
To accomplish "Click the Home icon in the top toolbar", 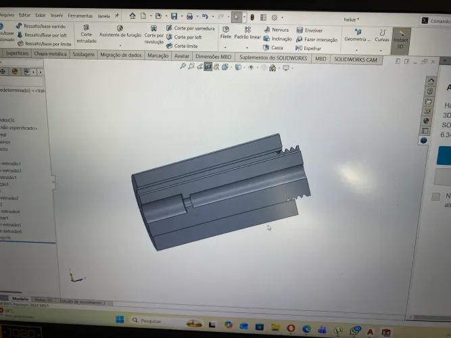I will 133,16.
